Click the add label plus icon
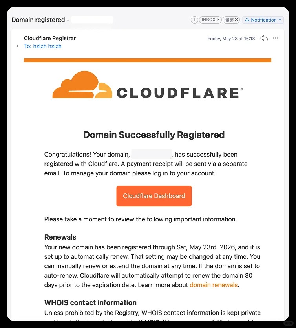Viewport: 296px width, 328px height. (x=194, y=20)
